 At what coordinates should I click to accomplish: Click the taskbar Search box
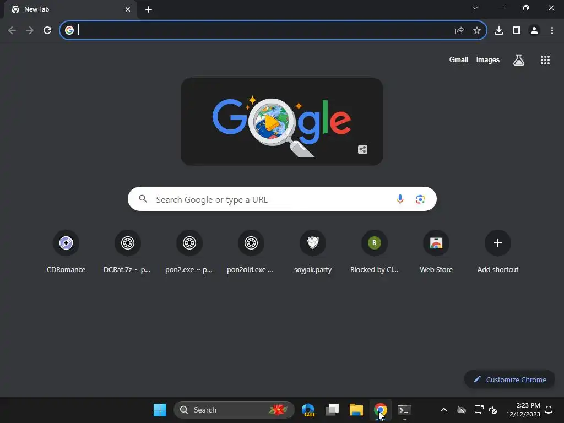click(x=234, y=410)
